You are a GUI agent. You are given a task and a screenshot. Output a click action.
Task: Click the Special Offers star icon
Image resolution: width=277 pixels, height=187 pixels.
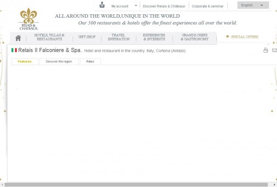pos(227,36)
